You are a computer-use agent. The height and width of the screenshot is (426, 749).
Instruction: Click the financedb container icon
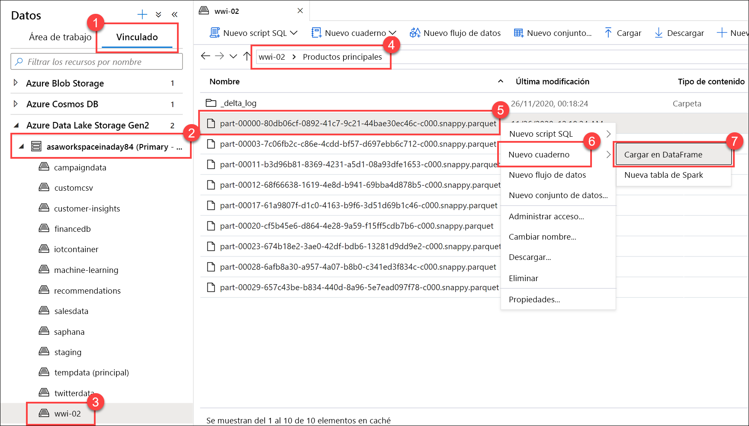tap(44, 228)
